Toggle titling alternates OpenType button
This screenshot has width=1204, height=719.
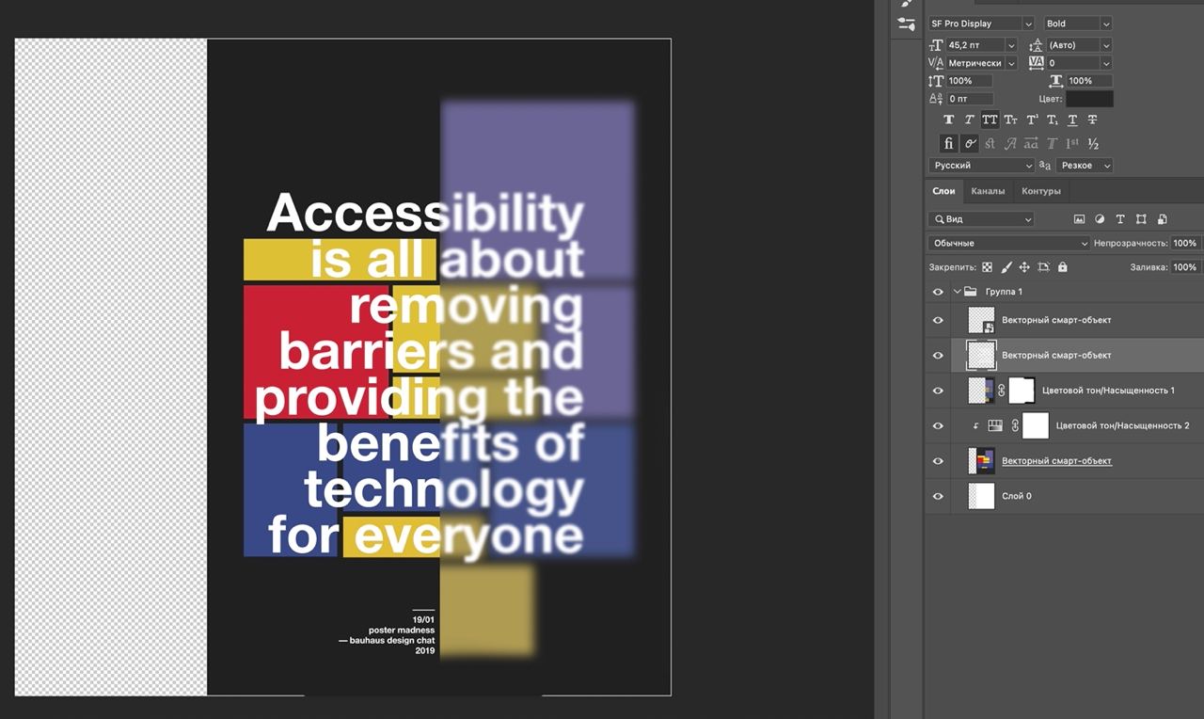coord(1052,144)
